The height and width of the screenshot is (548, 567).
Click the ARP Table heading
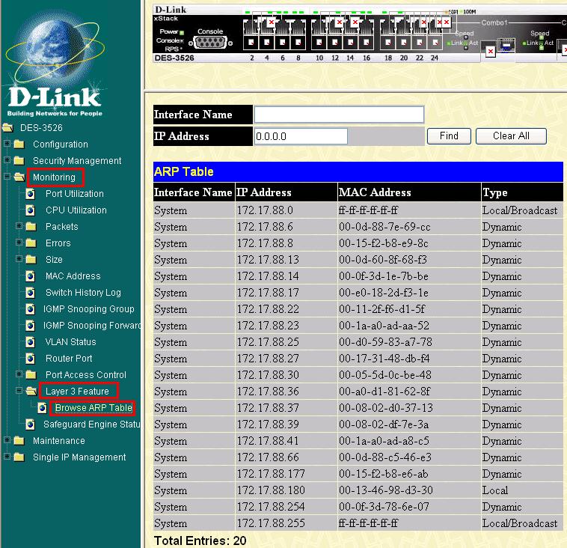(184, 171)
